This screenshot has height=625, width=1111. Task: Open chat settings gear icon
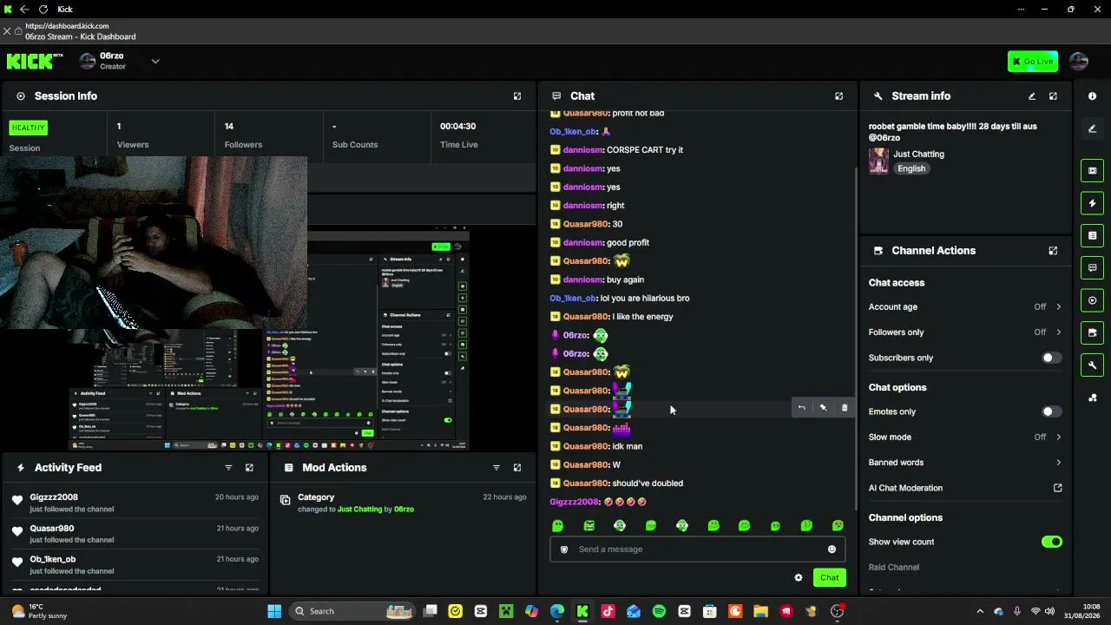(799, 578)
